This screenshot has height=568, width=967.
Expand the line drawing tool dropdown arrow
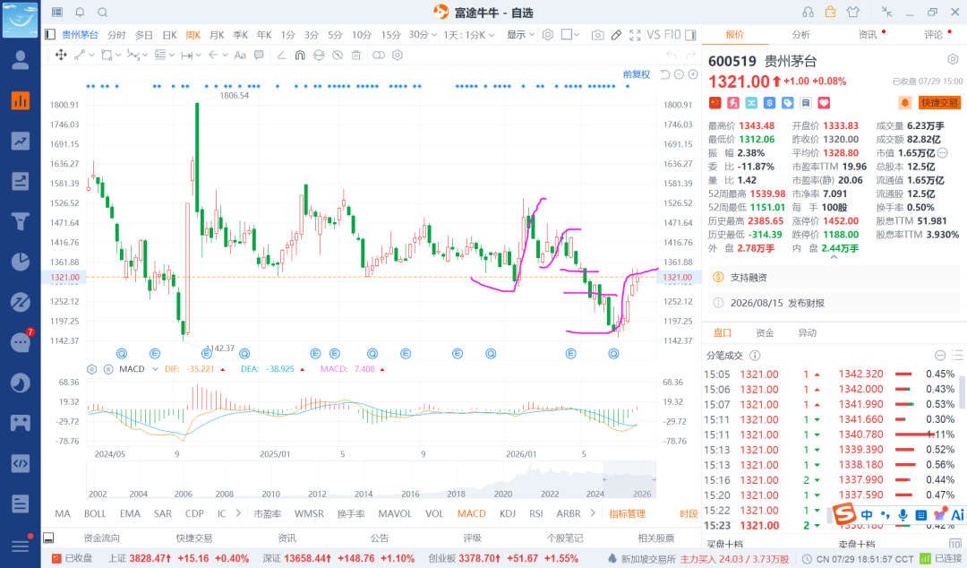(92, 55)
